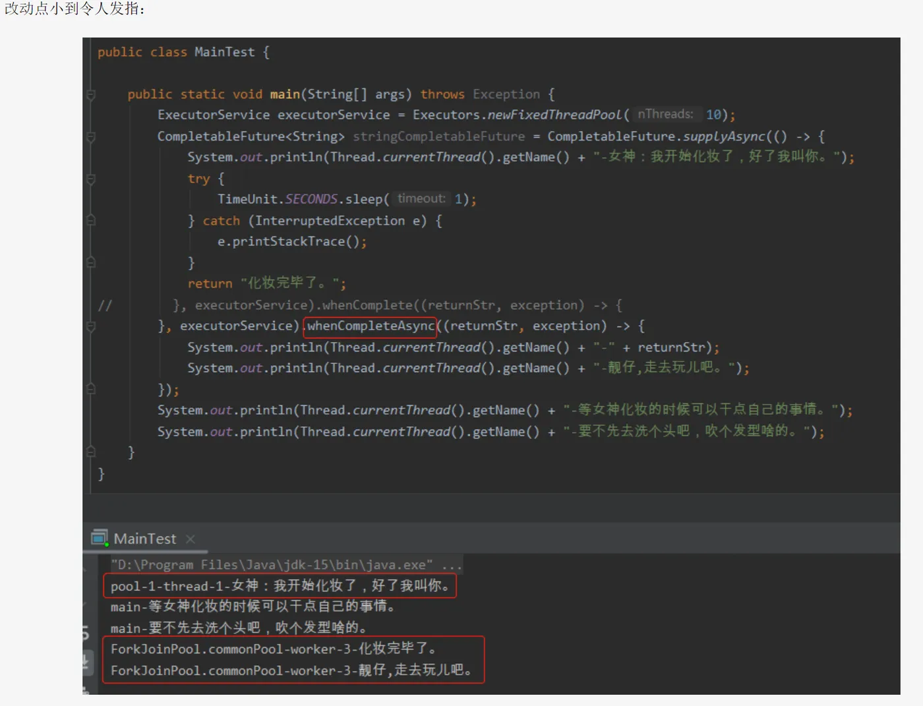Click the stringCompletableFuture variable name
The width and height of the screenshot is (923, 706).
(439, 136)
